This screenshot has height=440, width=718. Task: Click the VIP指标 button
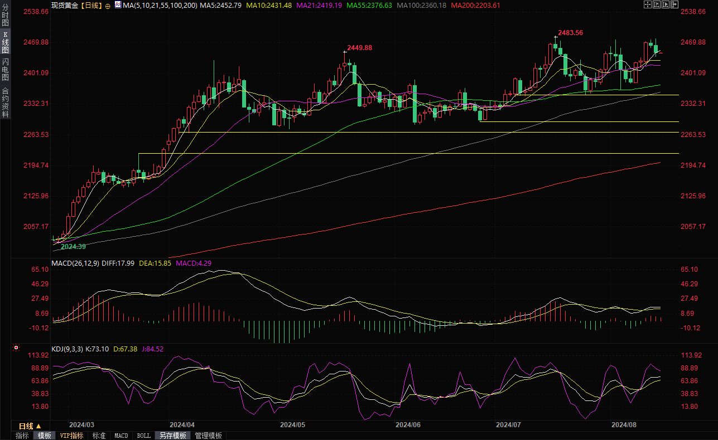click(x=72, y=436)
